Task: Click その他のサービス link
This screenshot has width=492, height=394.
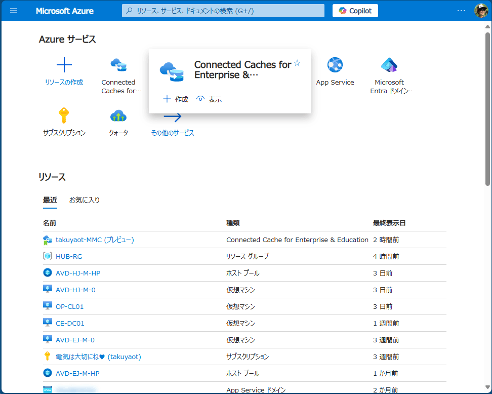Action: point(173,133)
